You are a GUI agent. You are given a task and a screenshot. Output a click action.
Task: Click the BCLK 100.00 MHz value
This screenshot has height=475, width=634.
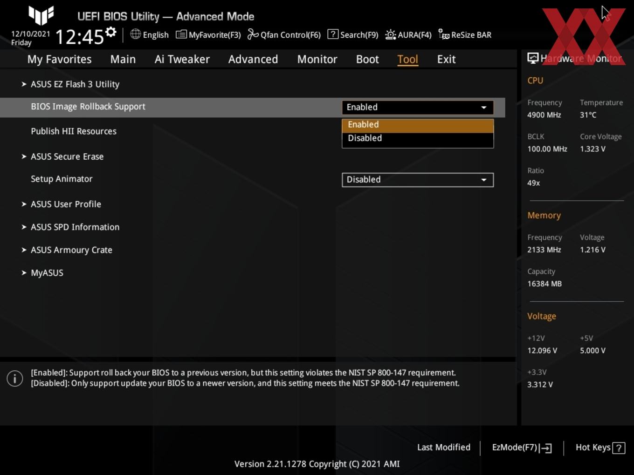pos(547,149)
